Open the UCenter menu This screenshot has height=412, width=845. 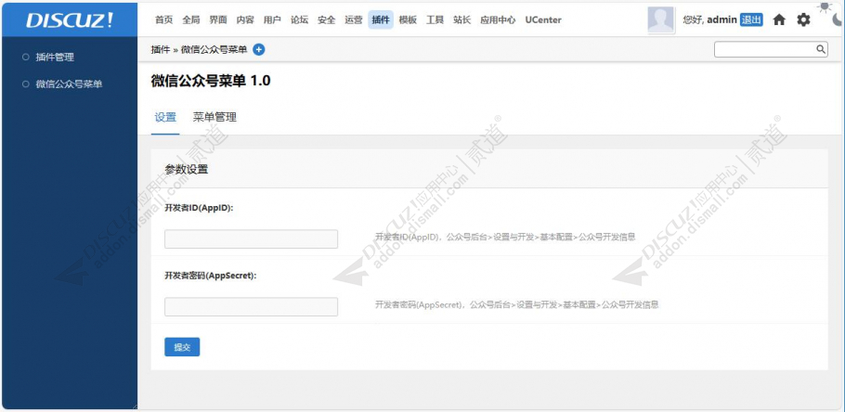pos(543,19)
